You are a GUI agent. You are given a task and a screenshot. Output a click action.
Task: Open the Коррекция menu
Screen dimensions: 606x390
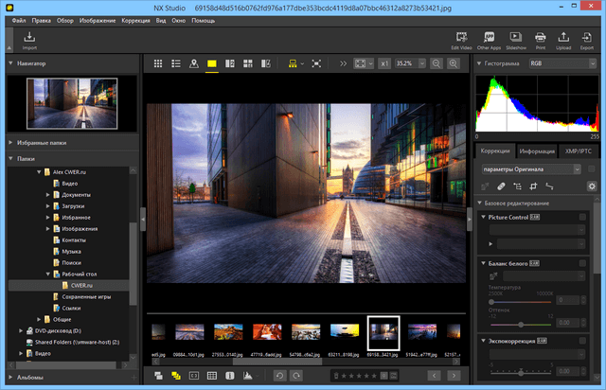(135, 20)
